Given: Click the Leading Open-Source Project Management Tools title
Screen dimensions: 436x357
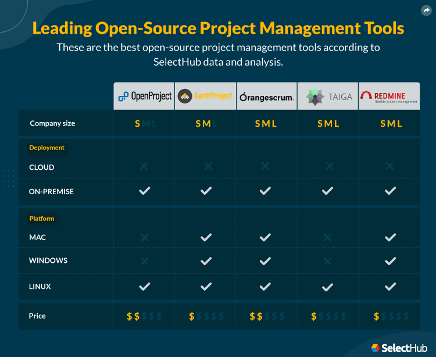Looking at the screenshot, I should pos(218,28).
